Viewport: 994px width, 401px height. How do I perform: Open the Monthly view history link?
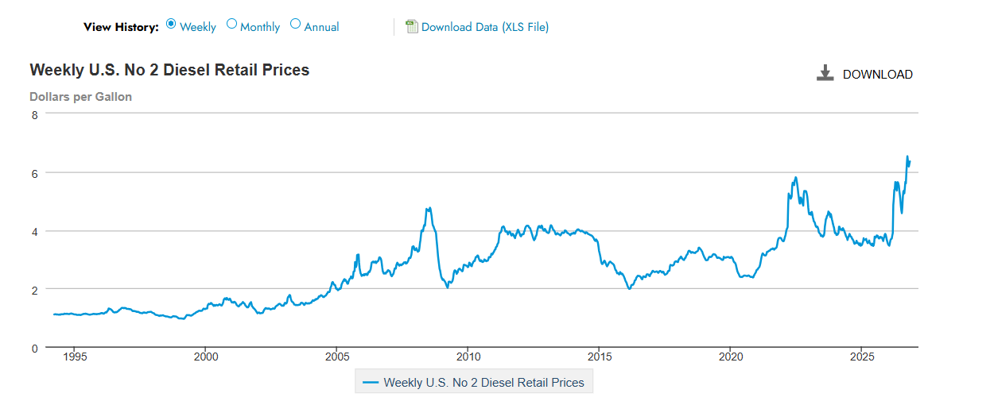(x=260, y=27)
